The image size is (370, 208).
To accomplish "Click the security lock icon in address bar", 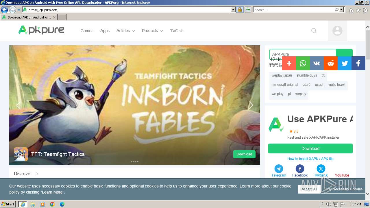I will pos(240,10).
